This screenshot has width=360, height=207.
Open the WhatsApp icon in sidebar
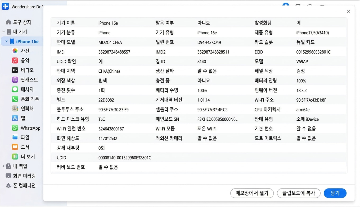[x=15, y=128]
